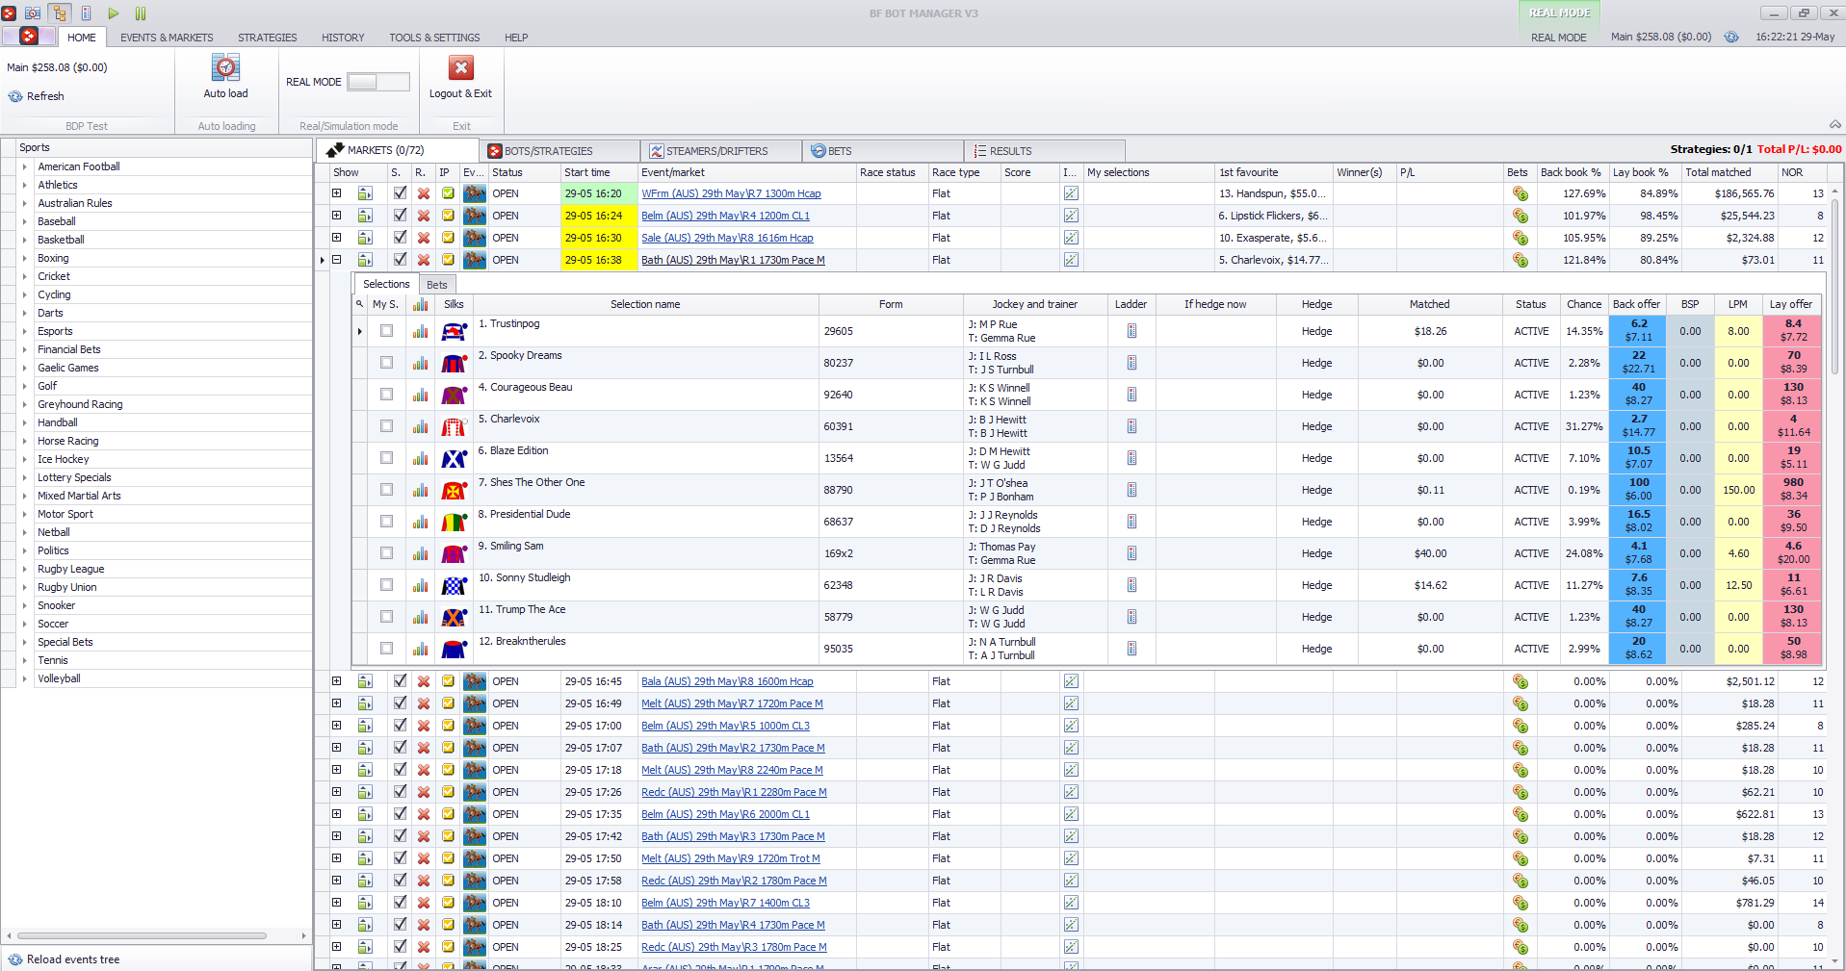Check My Selection box for Blaze Edition
This screenshot has width=1846, height=971.
coord(386,458)
